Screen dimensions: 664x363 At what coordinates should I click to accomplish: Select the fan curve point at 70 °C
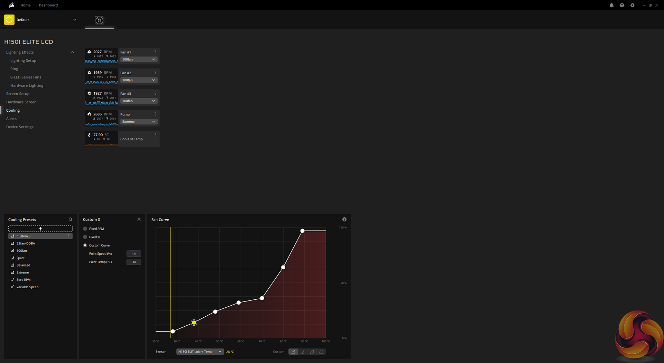click(262, 298)
